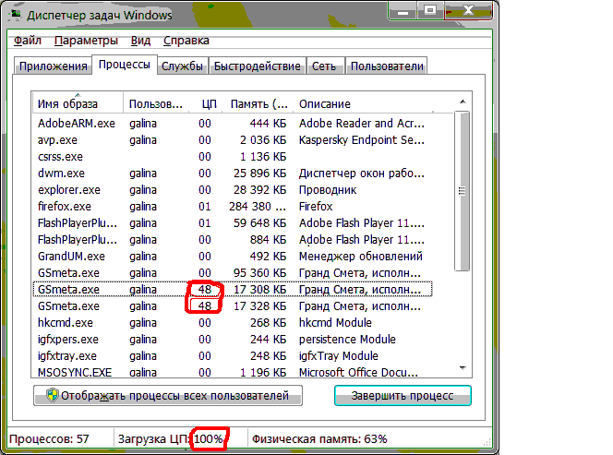Sort by the ЦП column header

pyautogui.click(x=208, y=104)
